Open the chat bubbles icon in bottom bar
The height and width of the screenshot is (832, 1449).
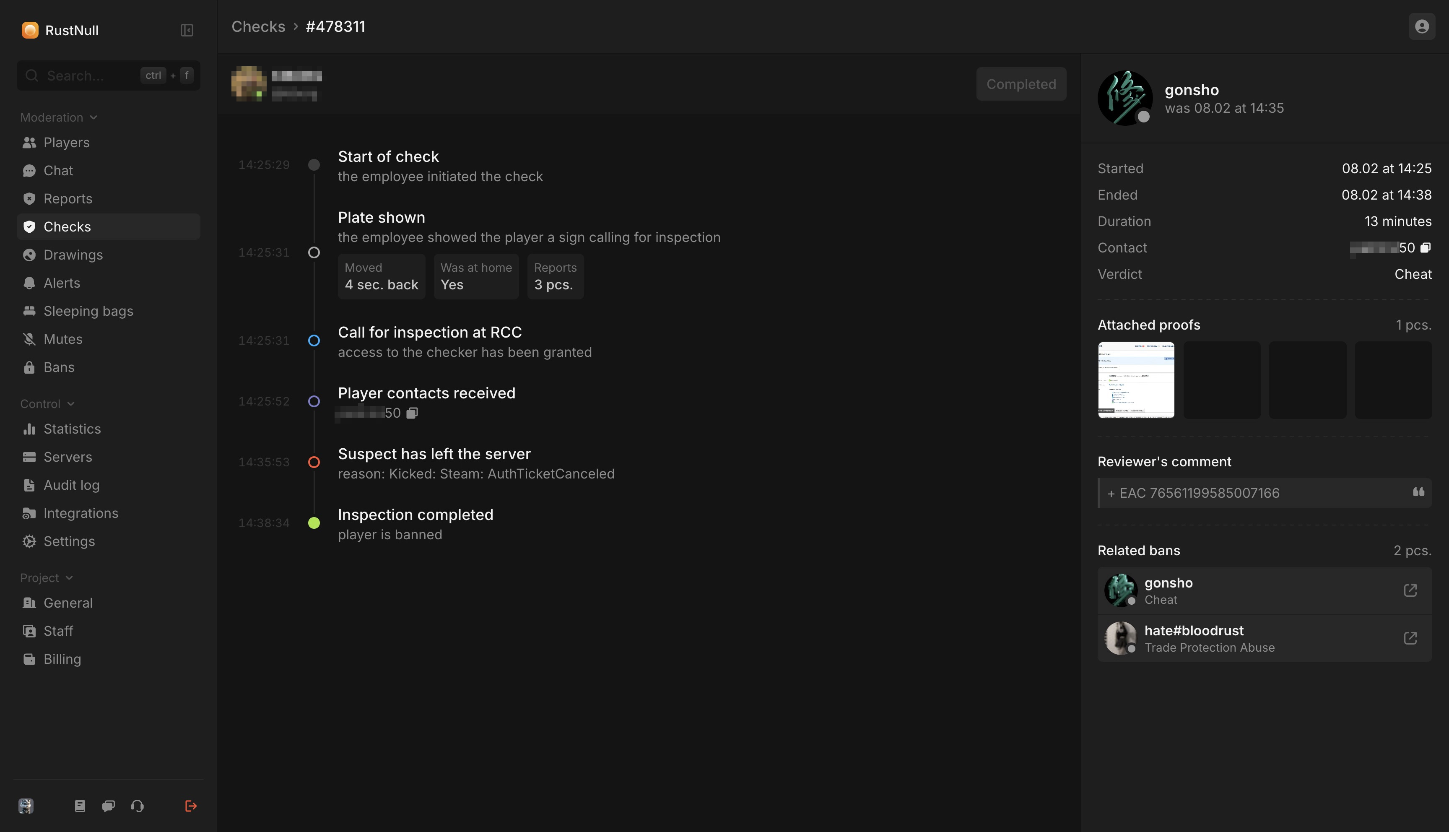(x=109, y=806)
